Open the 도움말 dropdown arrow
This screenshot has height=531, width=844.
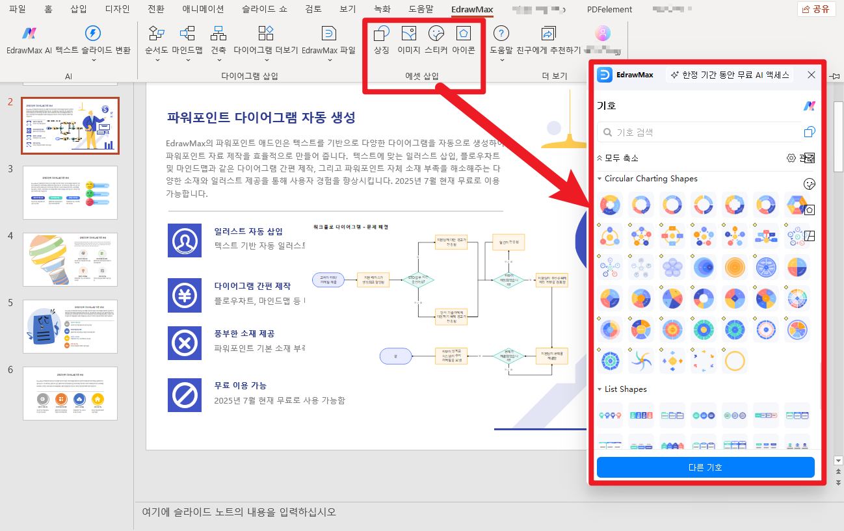click(501, 60)
